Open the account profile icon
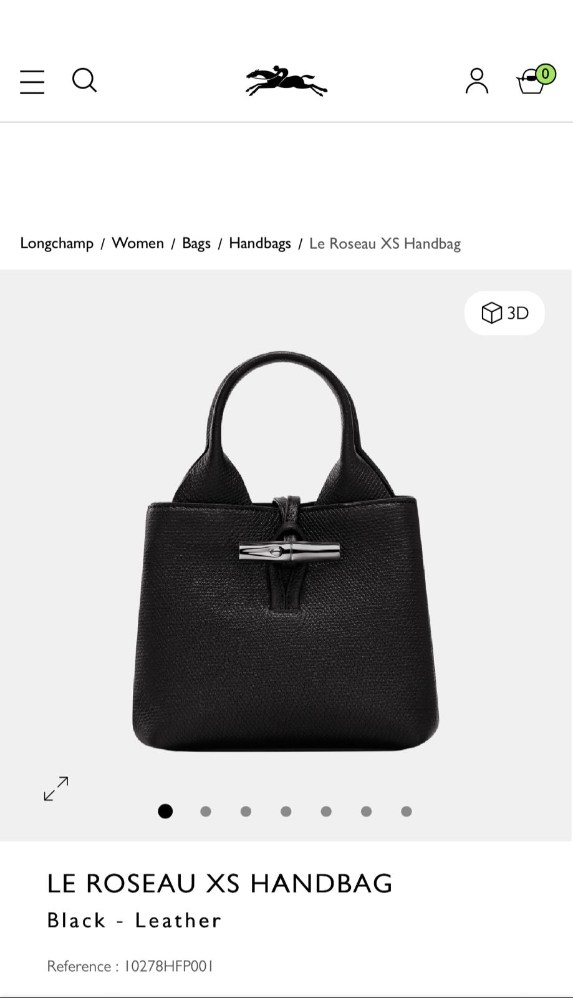 point(477,81)
